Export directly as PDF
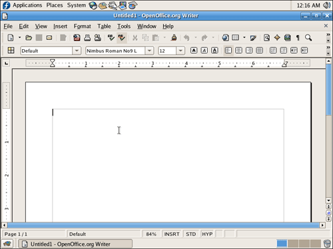 77,38
